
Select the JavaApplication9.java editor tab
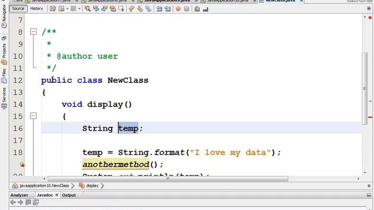pos(167,1)
